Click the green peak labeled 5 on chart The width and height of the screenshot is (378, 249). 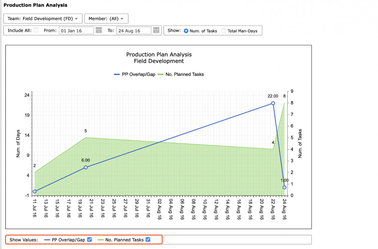coord(86,137)
